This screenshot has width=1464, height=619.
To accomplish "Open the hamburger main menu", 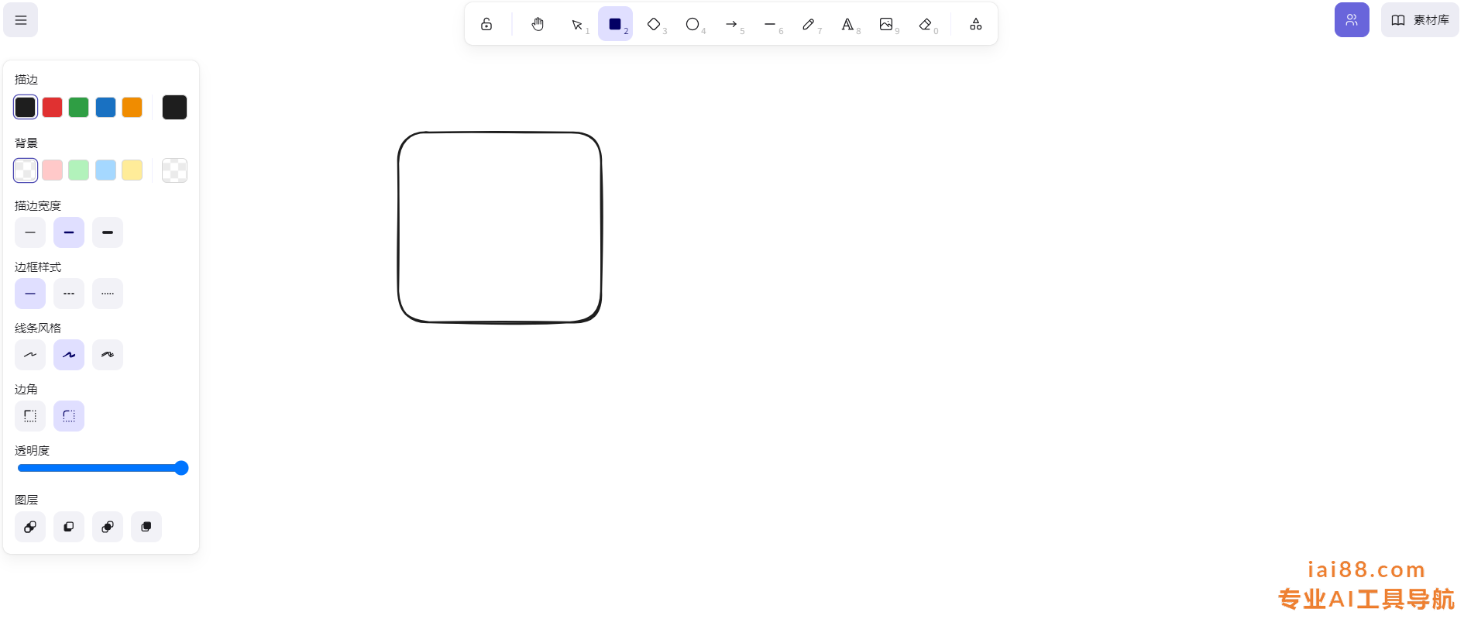I will click(21, 20).
